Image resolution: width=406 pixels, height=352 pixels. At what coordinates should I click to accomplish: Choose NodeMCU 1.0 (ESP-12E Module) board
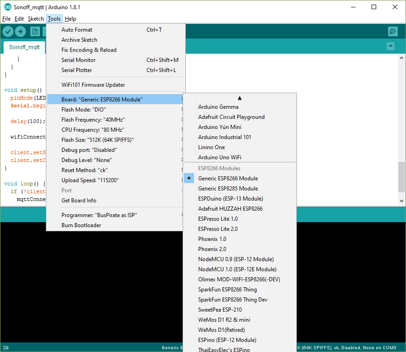coord(240,269)
